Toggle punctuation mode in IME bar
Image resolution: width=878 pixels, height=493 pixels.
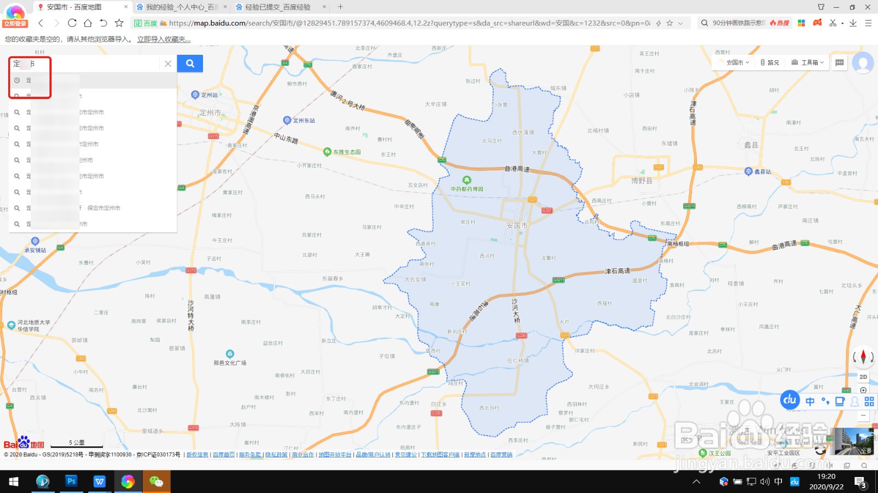pos(825,402)
